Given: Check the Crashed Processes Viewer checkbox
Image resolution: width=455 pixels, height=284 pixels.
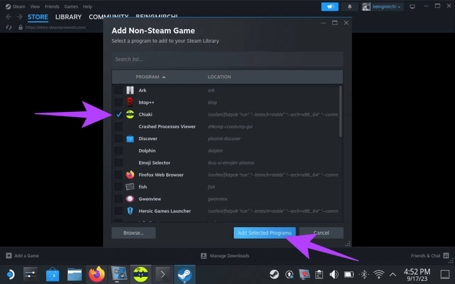Looking at the screenshot, I should [118, 126].
